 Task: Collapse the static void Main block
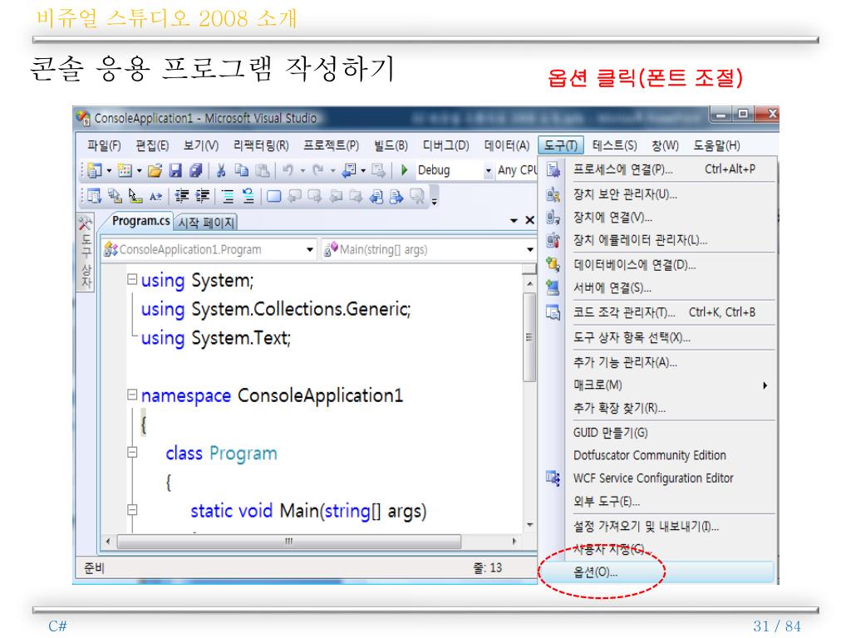click(132, 509)
